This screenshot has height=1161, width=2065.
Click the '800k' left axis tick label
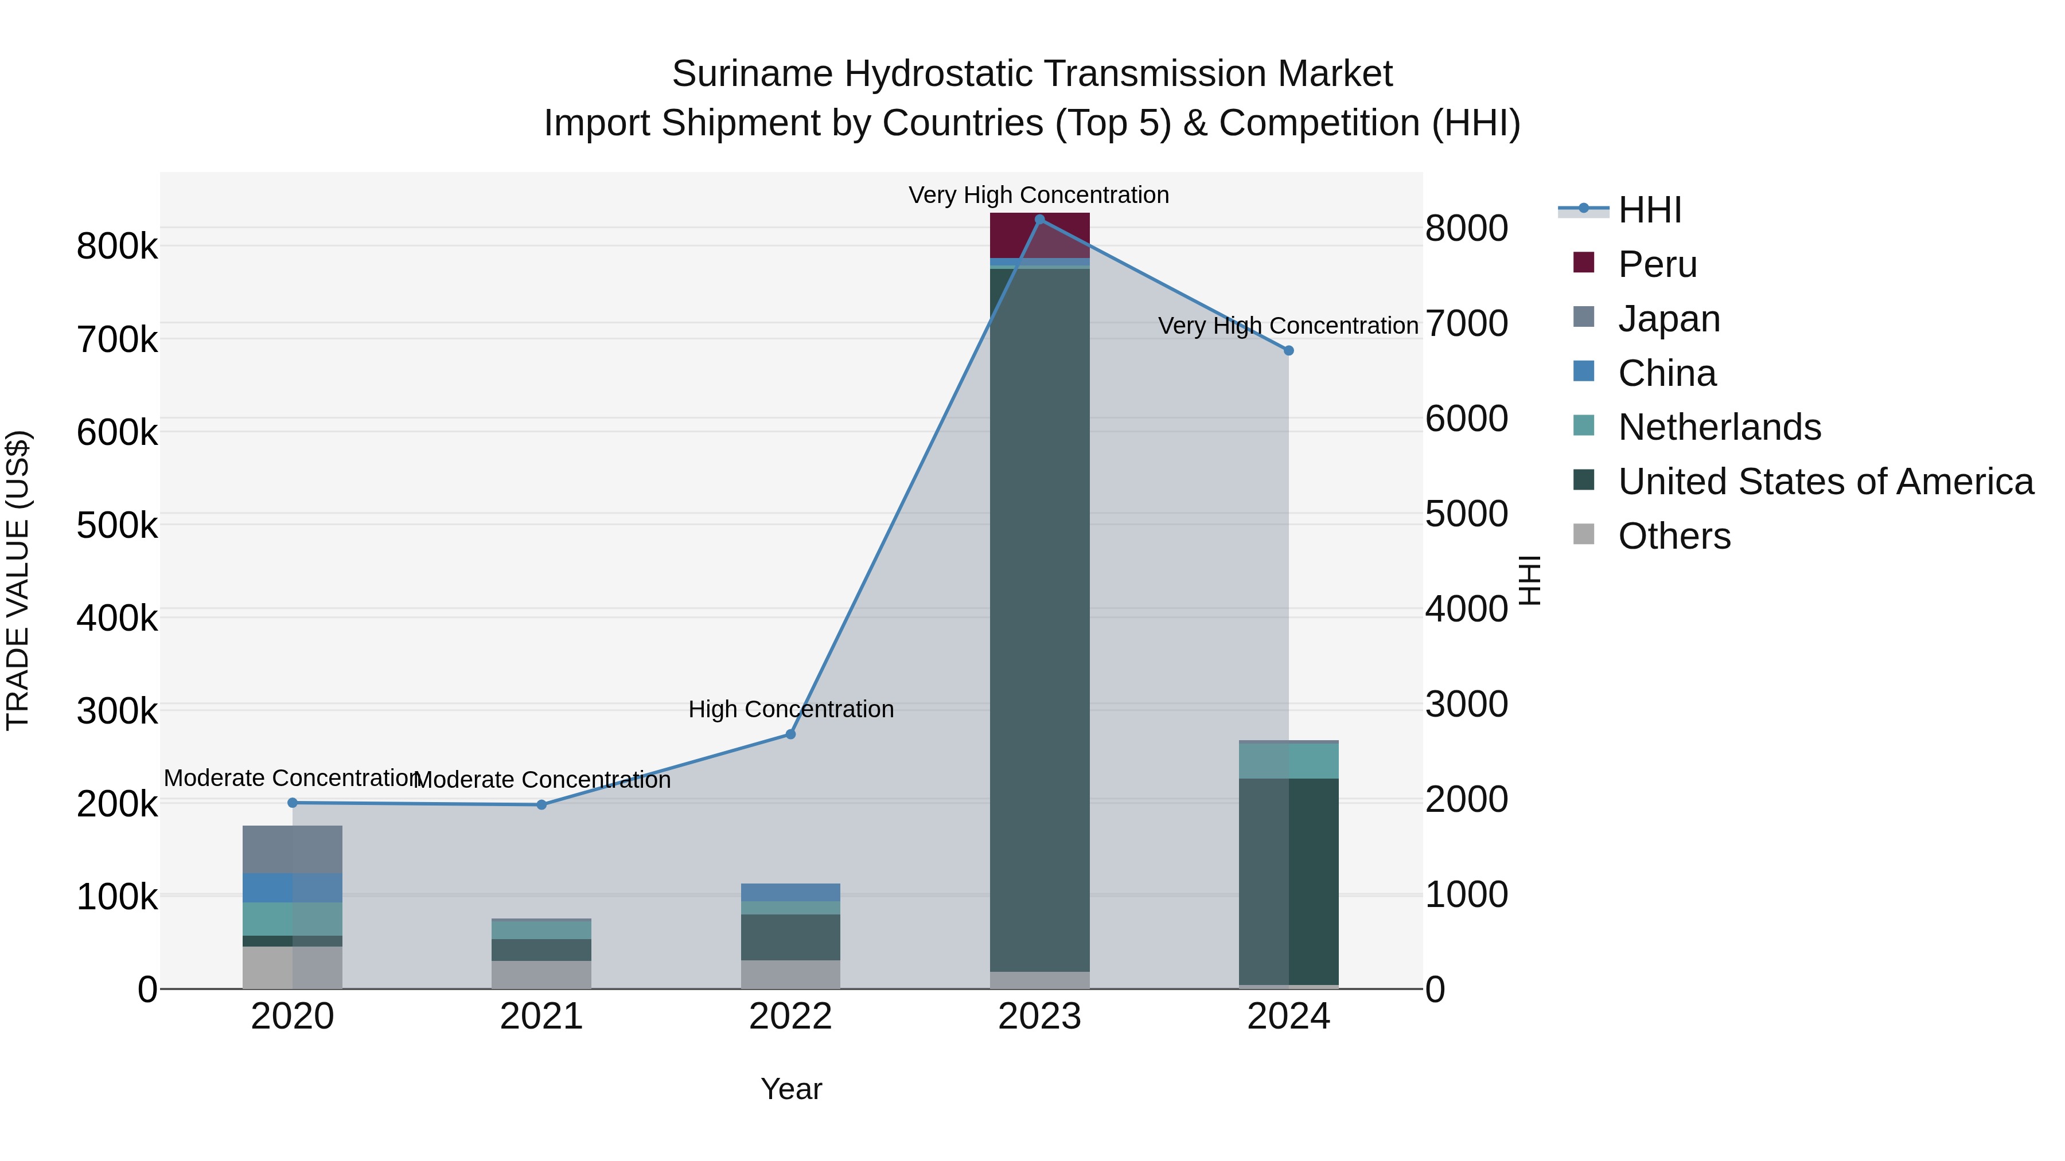point(117,247)
